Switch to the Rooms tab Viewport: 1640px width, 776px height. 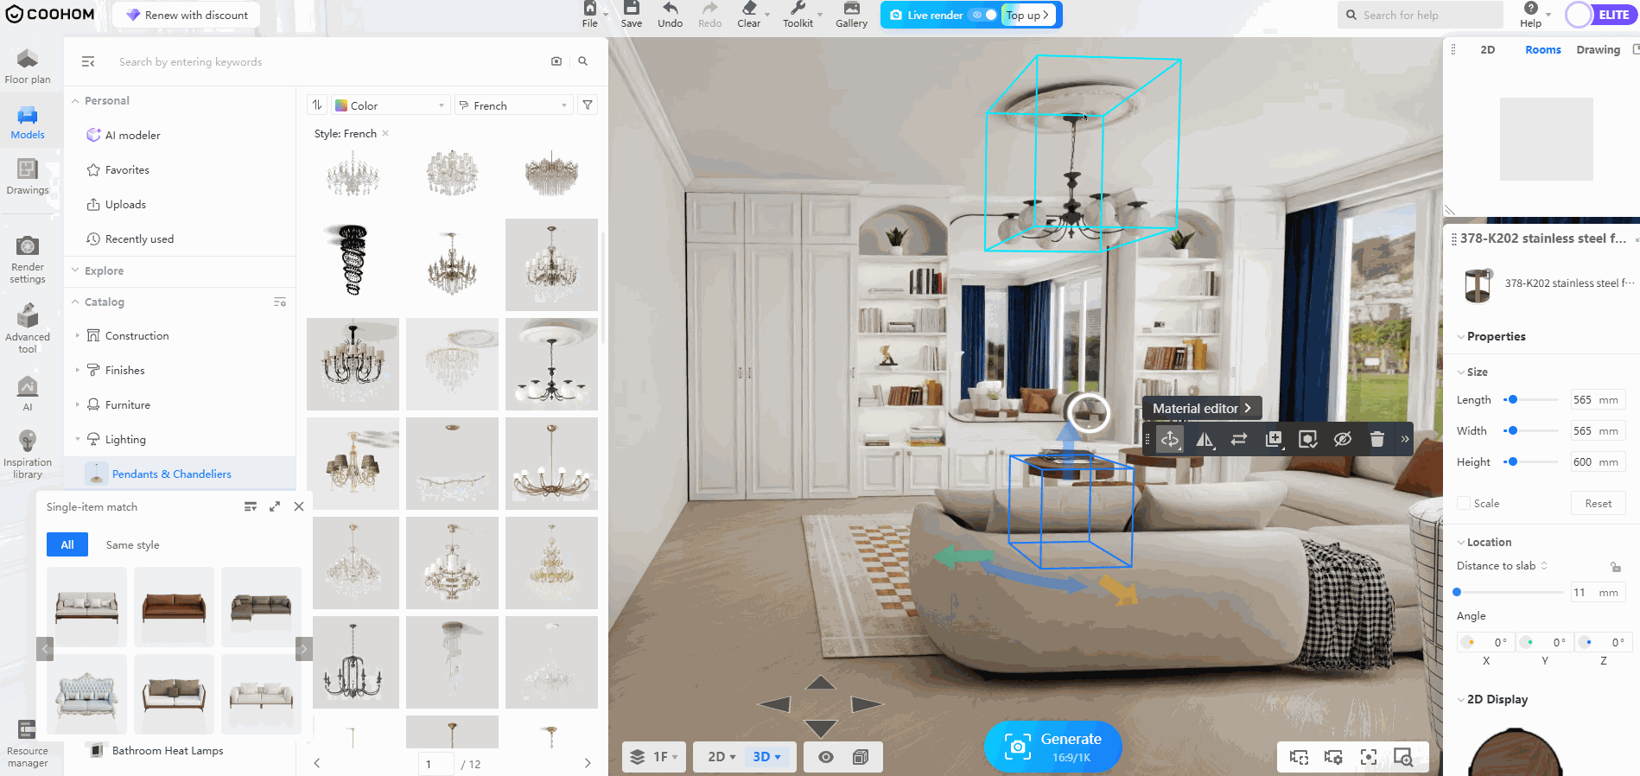1542,49
